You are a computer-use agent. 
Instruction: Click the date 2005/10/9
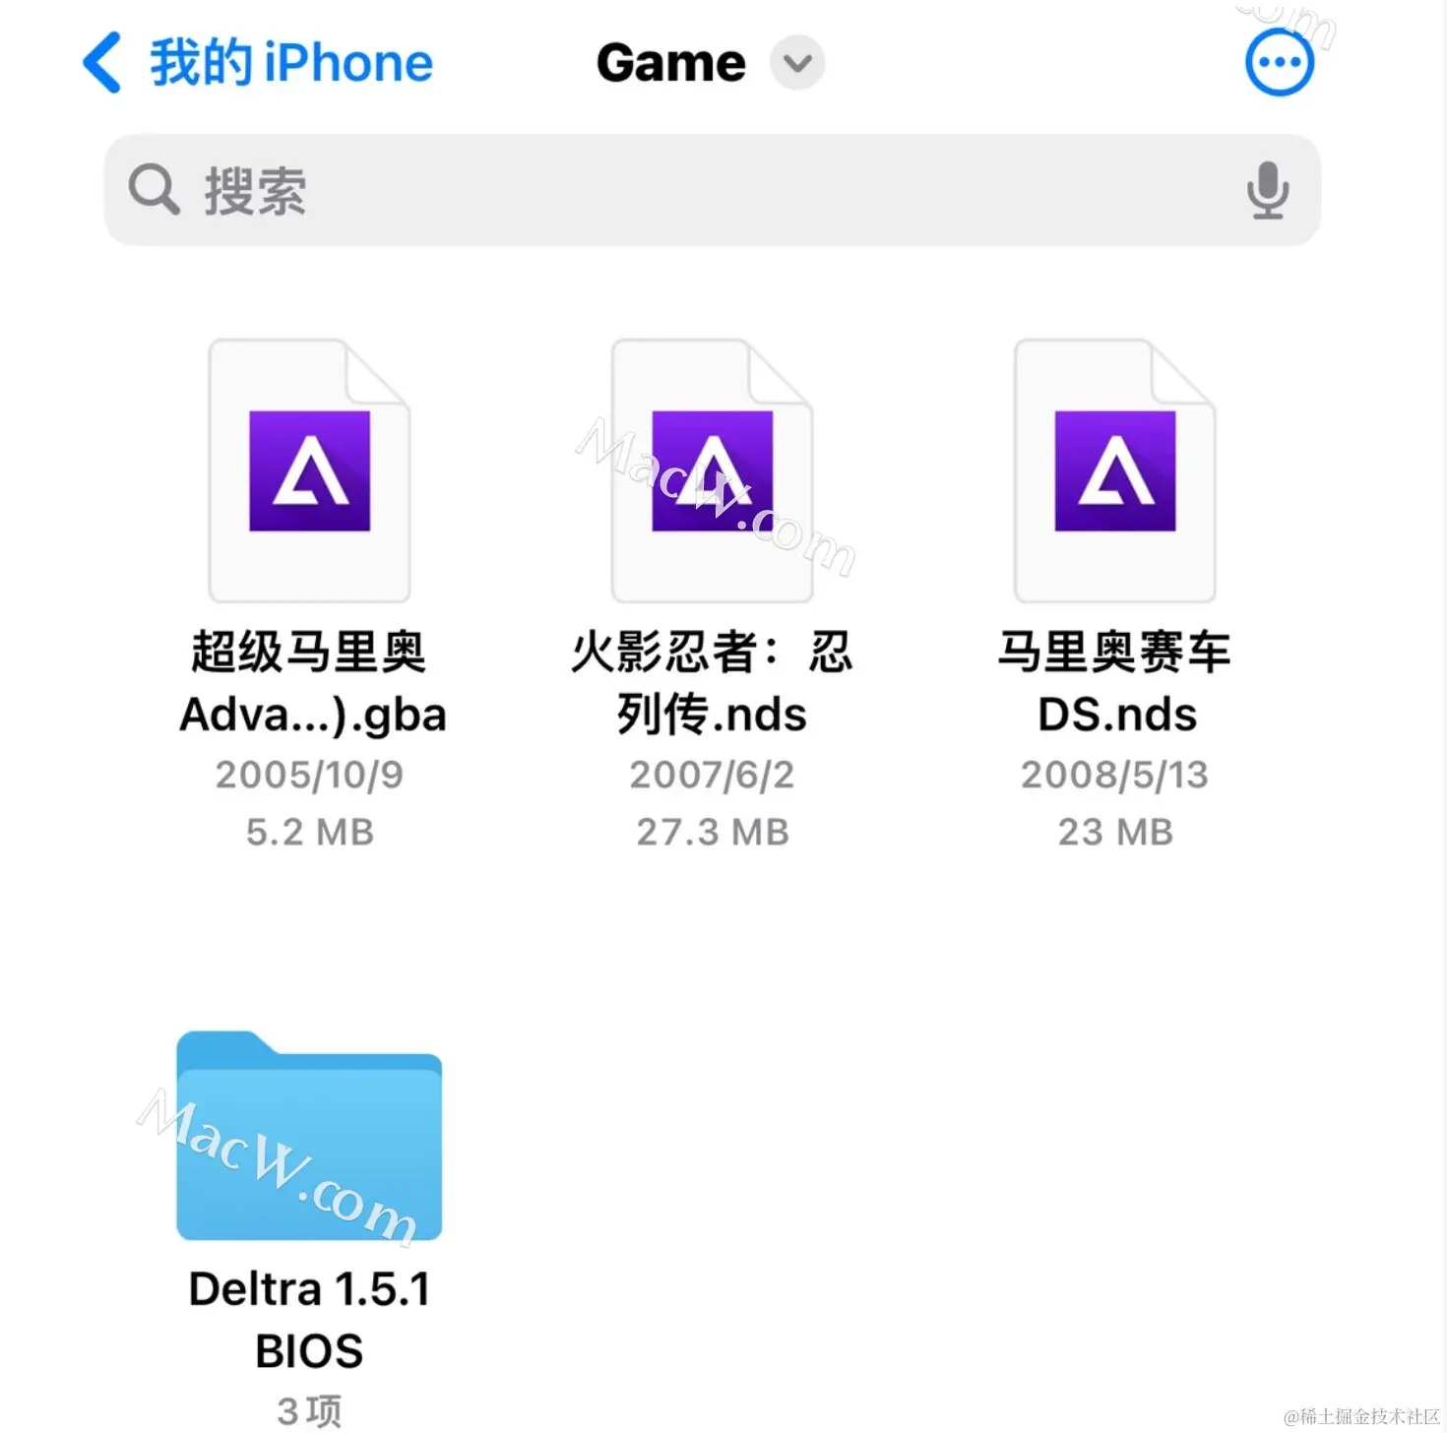(x=309, y=775)
